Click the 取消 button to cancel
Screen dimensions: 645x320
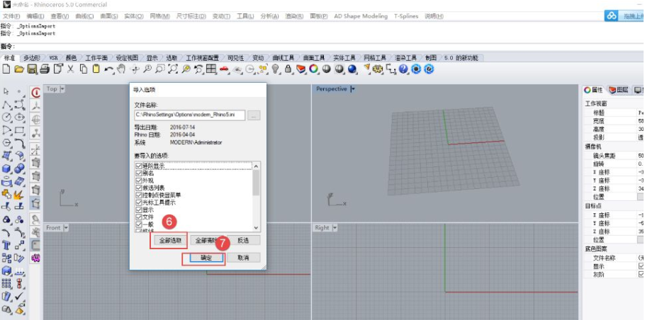click(x=244, y=258)
